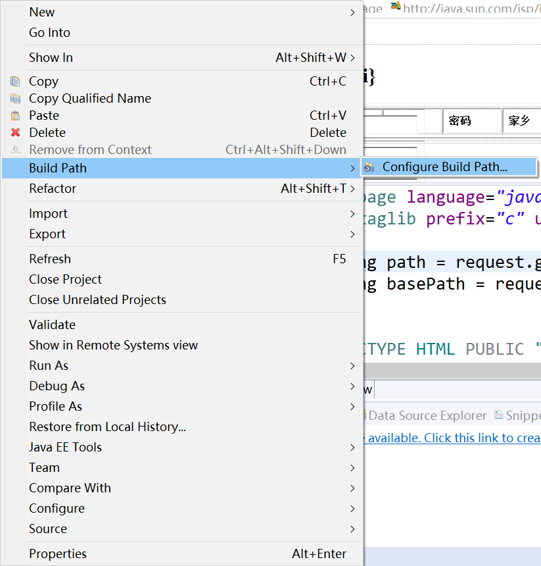This screenshot has width=541, height=566.
Task: Click the Paste clipboard icon
Action: click(x=15, y=116)
